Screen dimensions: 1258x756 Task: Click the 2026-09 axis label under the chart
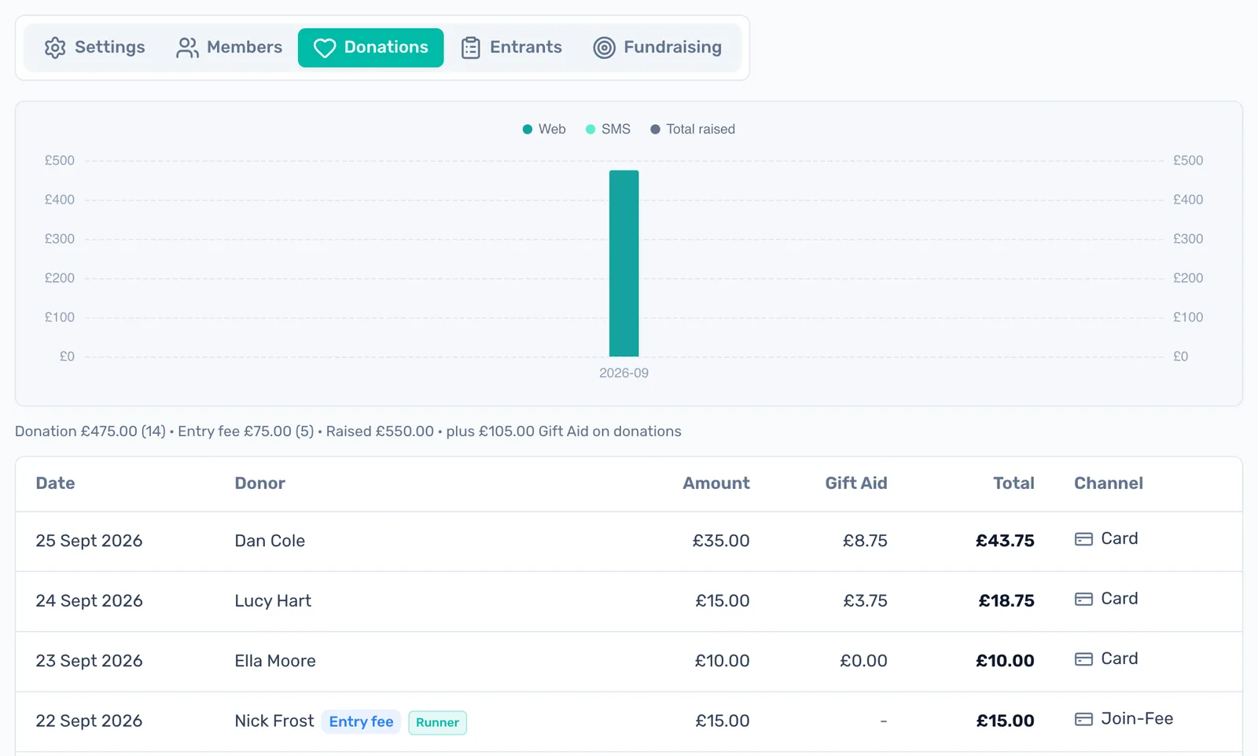click(624, 372)
